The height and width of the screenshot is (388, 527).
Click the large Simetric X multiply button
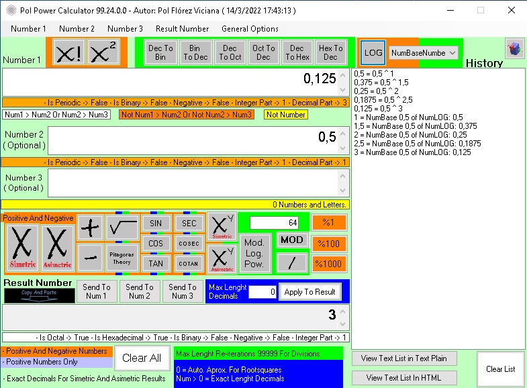tap(23, 248)
